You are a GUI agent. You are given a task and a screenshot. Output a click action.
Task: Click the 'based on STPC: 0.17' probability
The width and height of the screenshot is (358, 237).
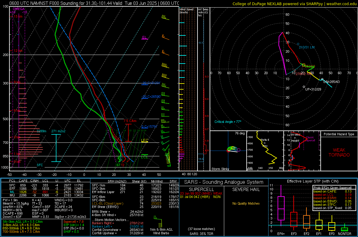click(x=333, y=205)
